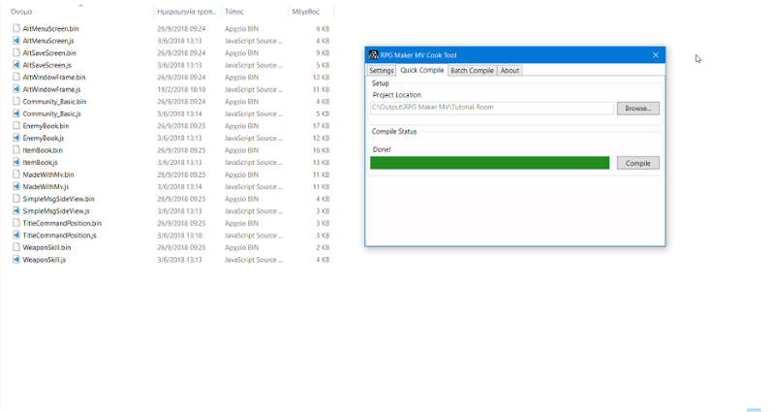Open the About tab

510,71
